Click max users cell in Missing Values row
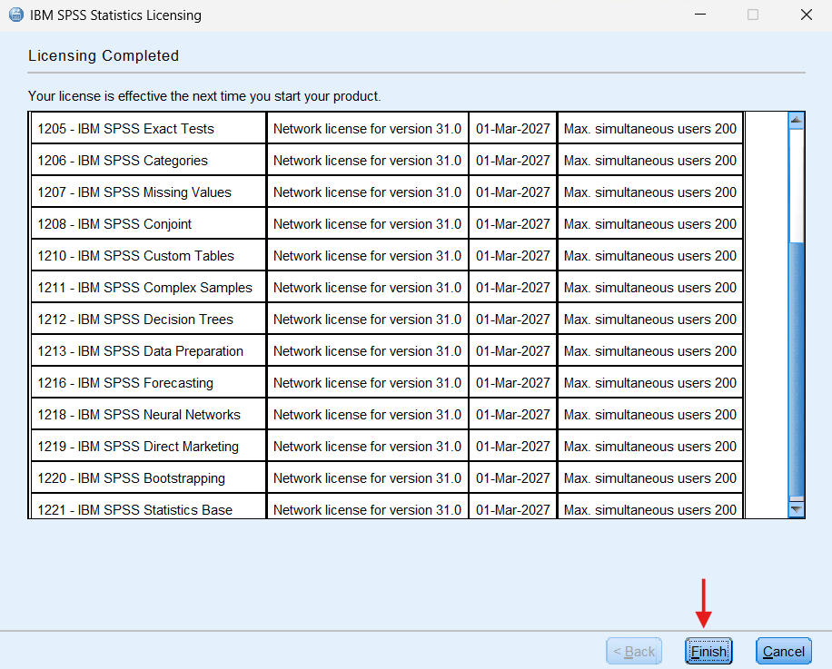832x669 pixels. coord(650,192)
